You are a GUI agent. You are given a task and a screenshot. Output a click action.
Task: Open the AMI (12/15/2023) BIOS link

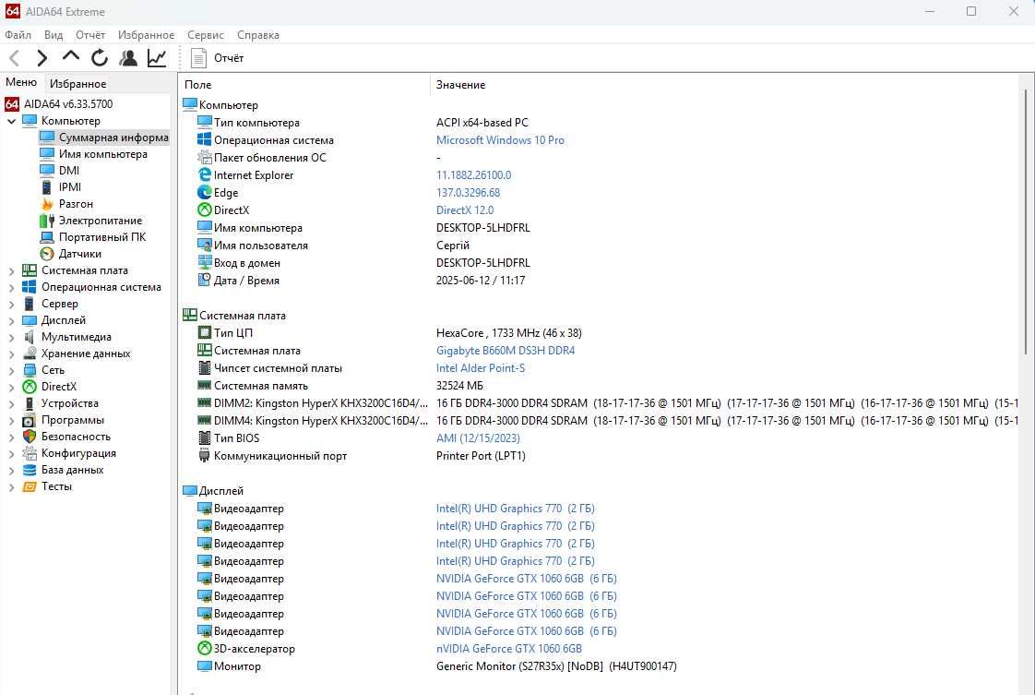(x=478, y=438)
